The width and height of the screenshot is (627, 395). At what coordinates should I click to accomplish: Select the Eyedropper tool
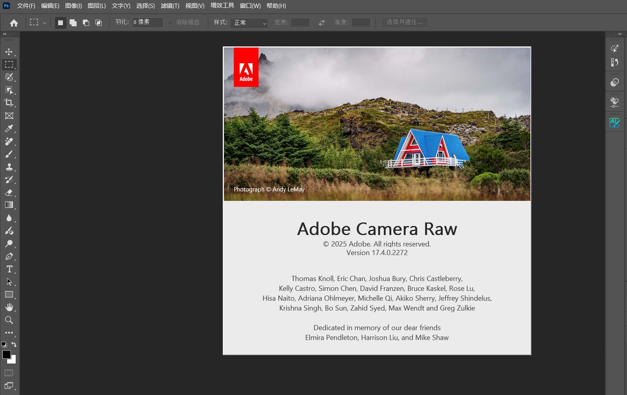point(9,128)
